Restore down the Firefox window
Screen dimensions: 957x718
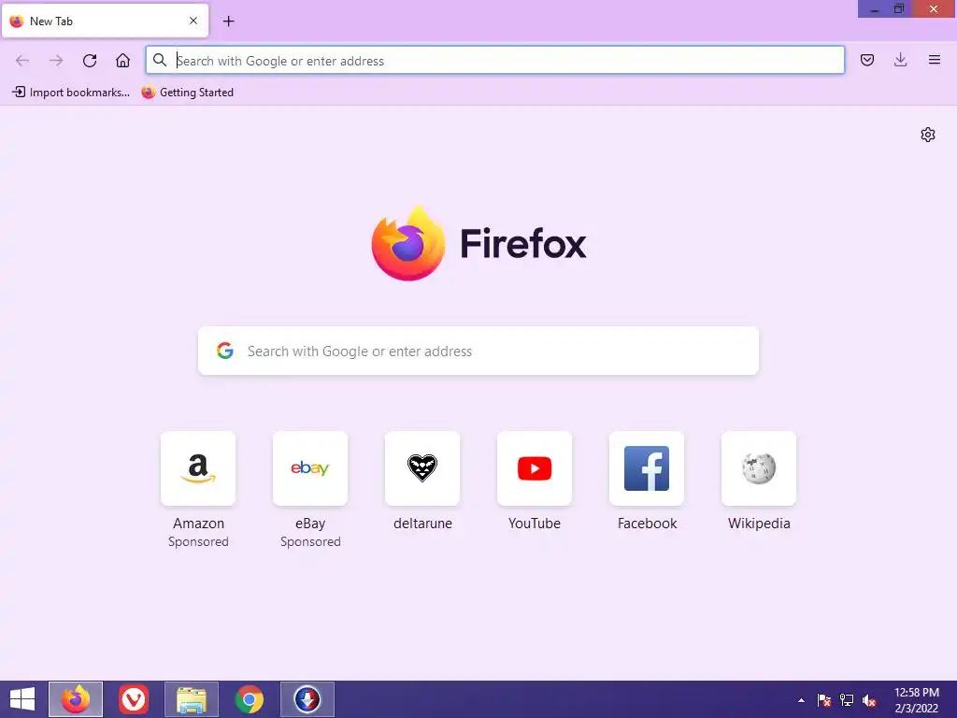(x=898, y=9)
